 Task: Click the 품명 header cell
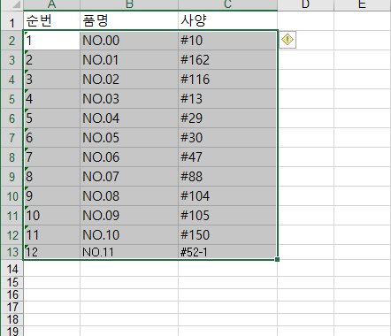point(129,20)
